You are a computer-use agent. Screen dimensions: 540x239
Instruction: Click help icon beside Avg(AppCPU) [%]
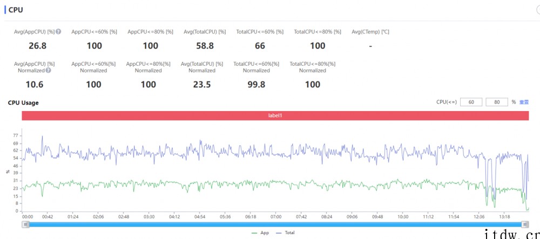[x=58, y=32]
